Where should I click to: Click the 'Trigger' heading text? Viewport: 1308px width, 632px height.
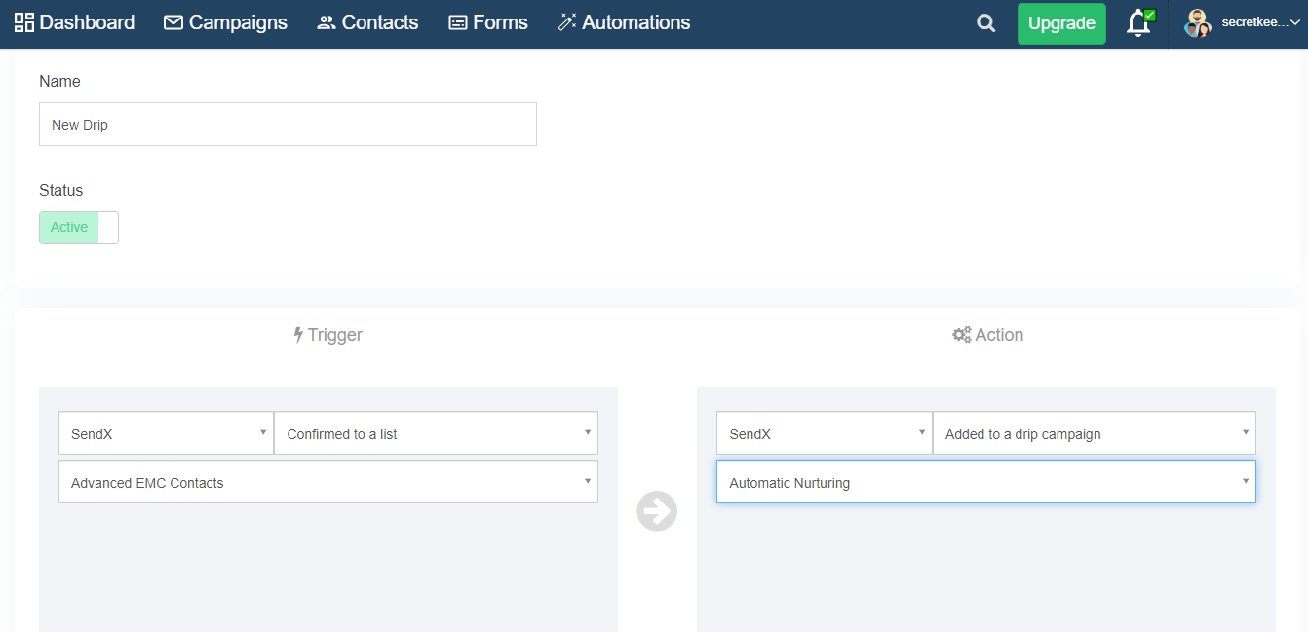pyautogui.click(x=335, y=335)
